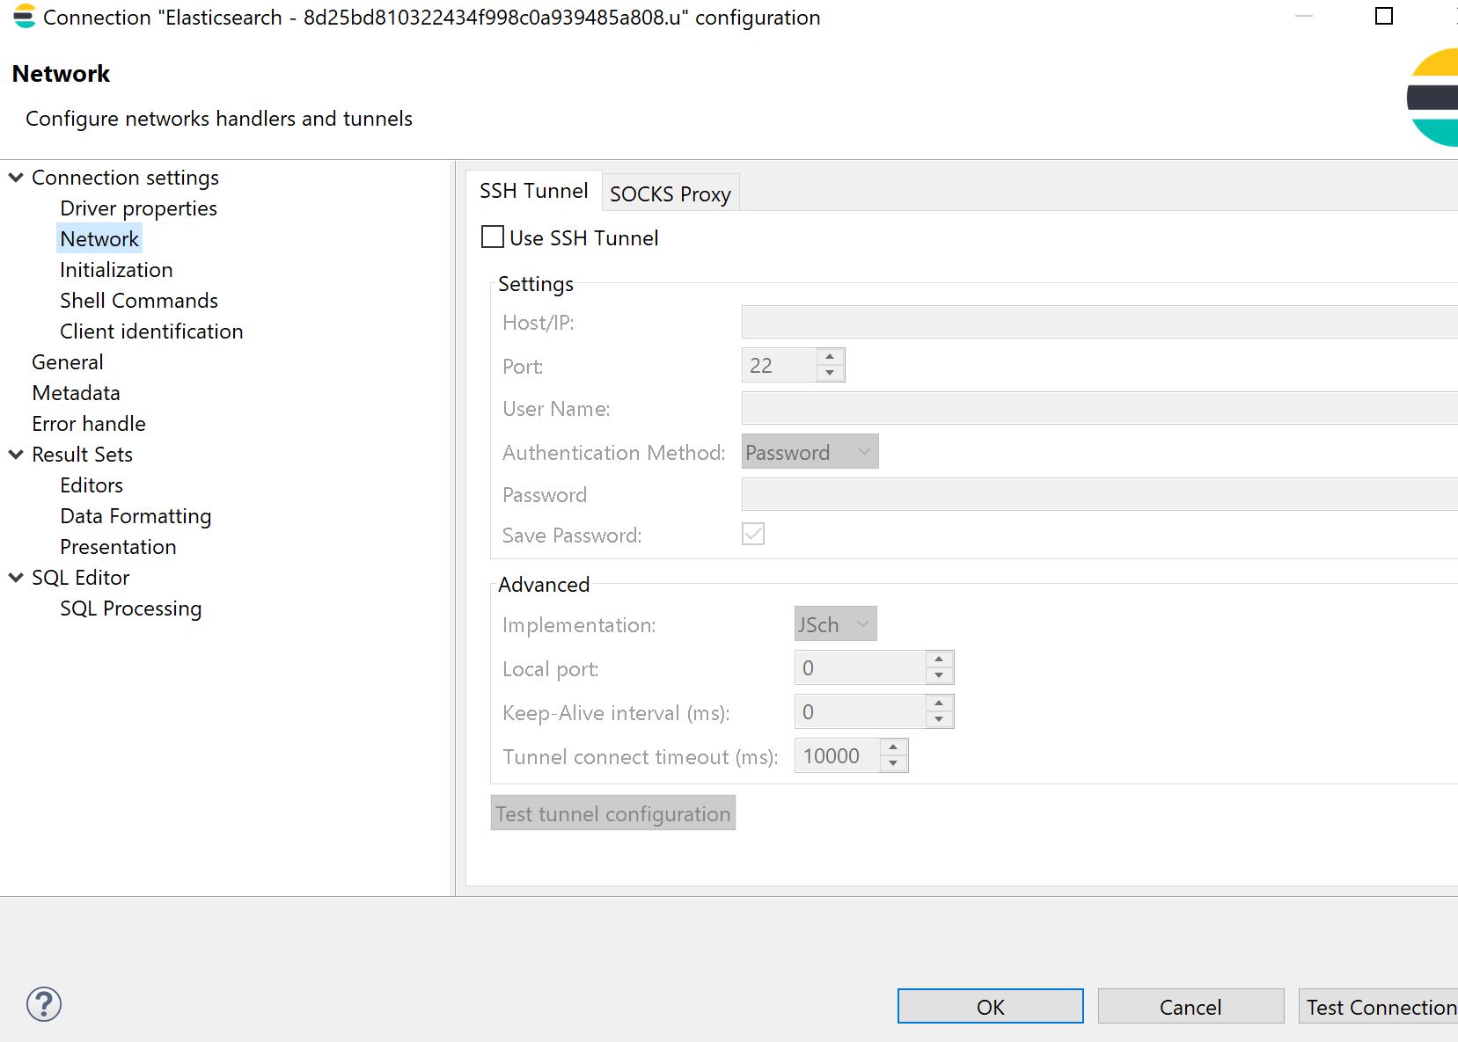
Task: Decrease the Tunnel connect timeout value
Action: [893, 763]
